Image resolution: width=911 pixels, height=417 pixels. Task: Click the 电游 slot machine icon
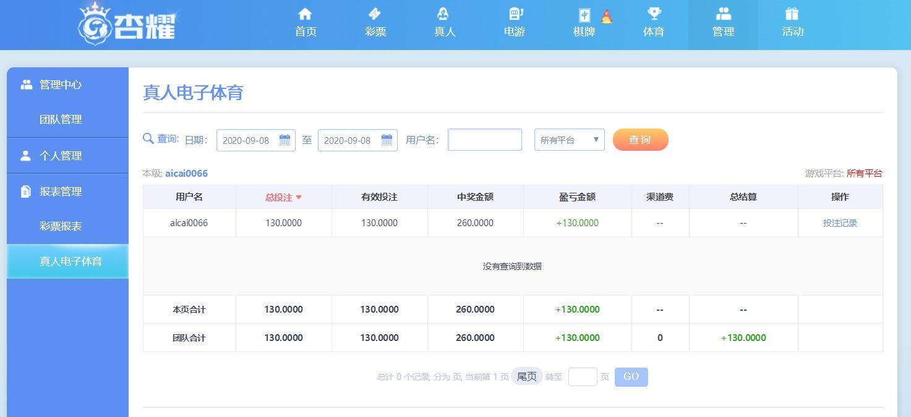515,14
